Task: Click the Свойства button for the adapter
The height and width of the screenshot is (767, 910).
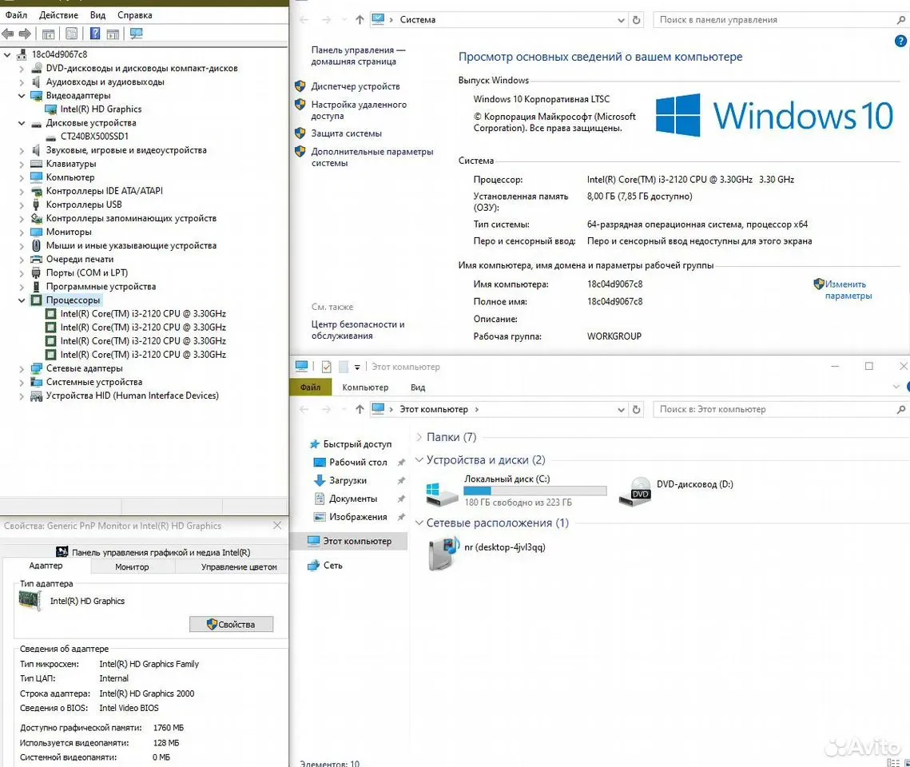Action: click(x=231, y=624)
